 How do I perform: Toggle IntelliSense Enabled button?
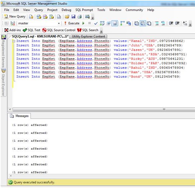tap(115, 23)
